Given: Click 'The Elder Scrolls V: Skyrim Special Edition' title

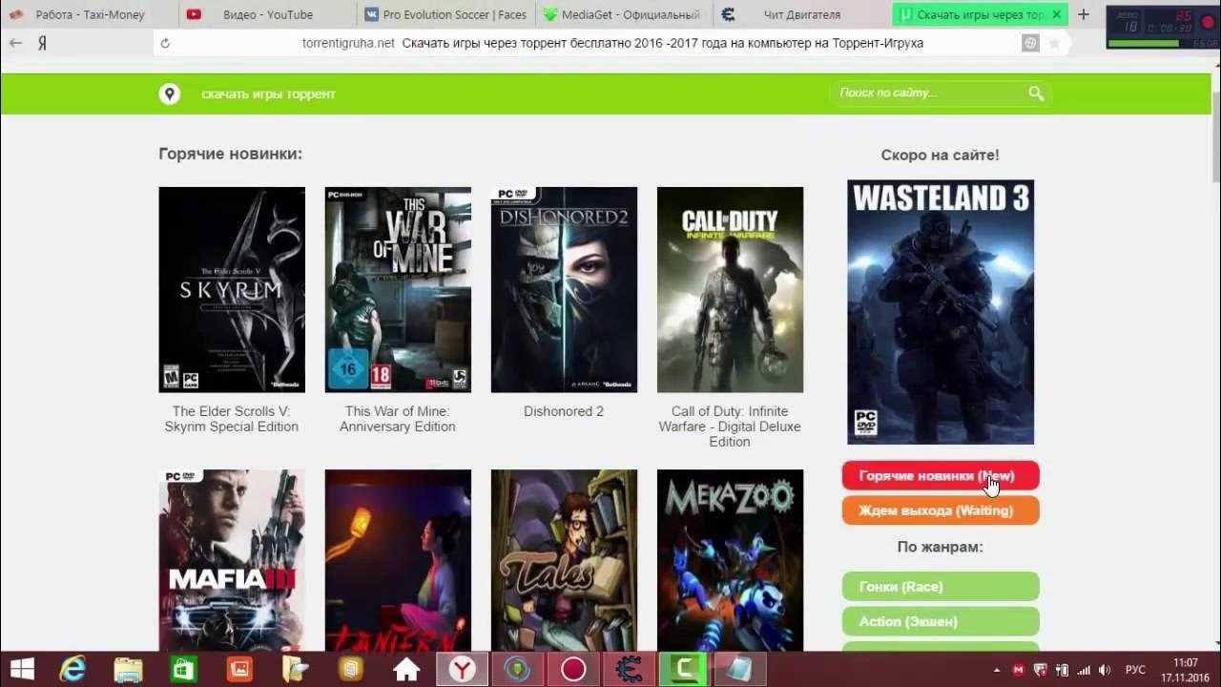Looking at the screenshot, I should tap(232, 419).
